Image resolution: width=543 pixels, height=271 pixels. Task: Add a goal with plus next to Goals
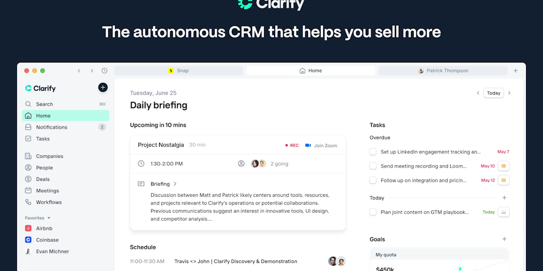pyautogui.click(x=504, y=239)
